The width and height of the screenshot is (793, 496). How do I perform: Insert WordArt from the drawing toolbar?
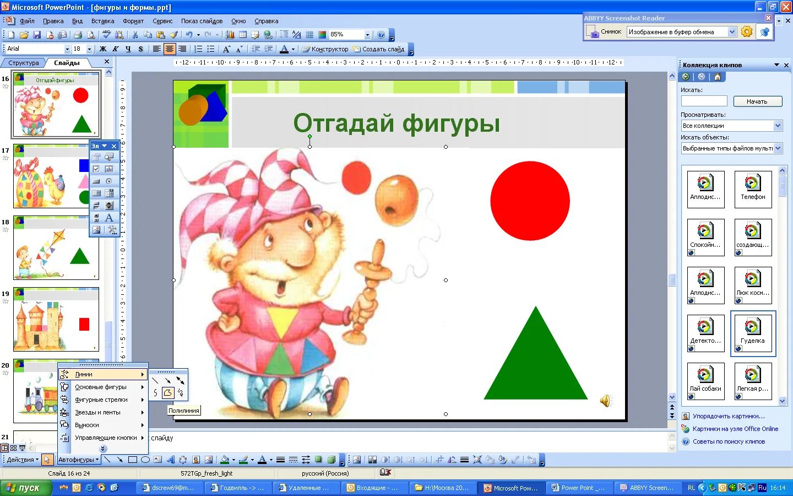(x=171, y=460)
